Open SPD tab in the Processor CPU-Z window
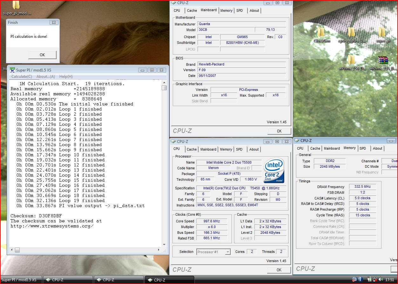 tap(239, 149)
